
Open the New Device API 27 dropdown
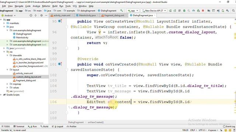(x=154, y=11)
